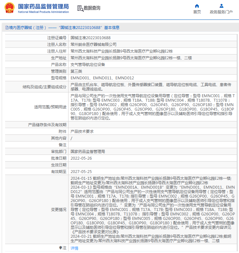Image resolution: width=239 pixels, height=253 pixels.
Task: Click the national emblem logo icon
Action: 9,8
